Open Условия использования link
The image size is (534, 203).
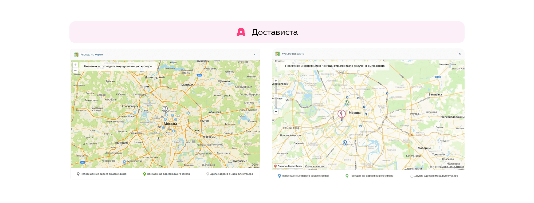pyautogui.click(x=452, y=167)
